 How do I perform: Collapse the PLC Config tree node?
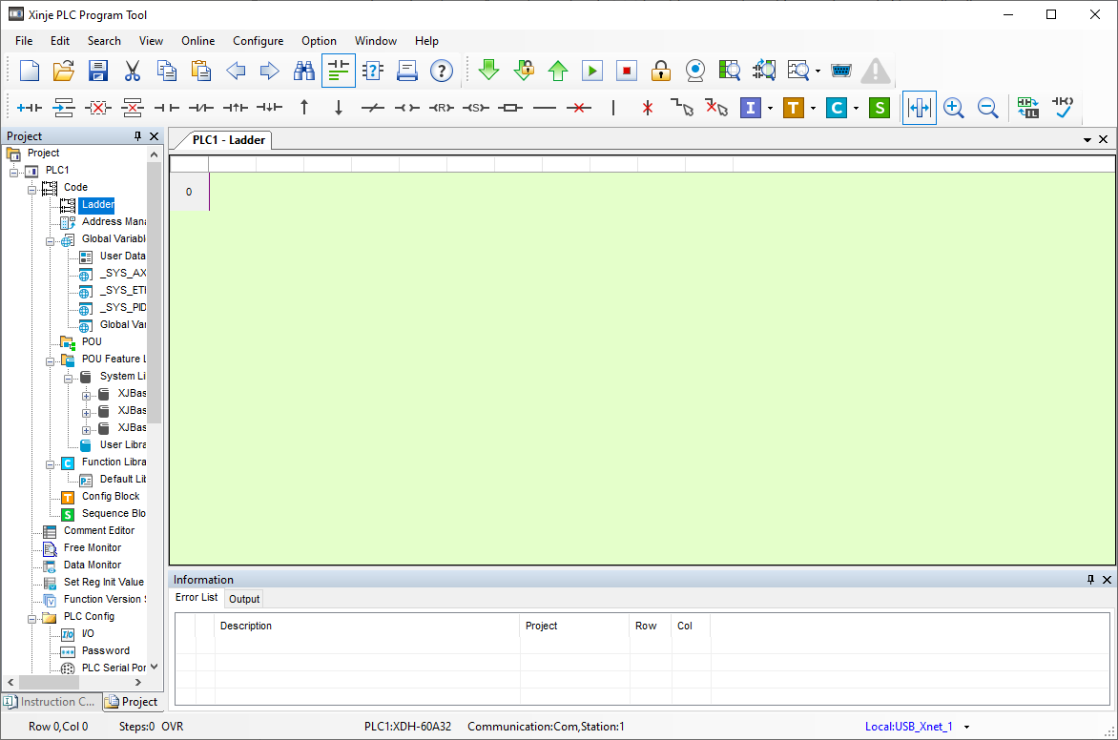coord(31,619)
